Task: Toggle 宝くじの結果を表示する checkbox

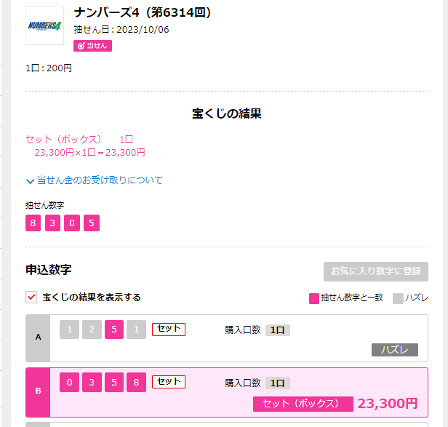Action: [x=31, y=298]
